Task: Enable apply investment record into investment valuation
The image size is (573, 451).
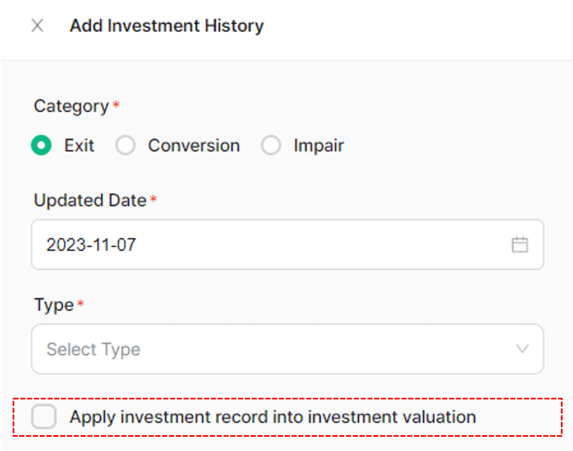Action: [x=43, y=416]
